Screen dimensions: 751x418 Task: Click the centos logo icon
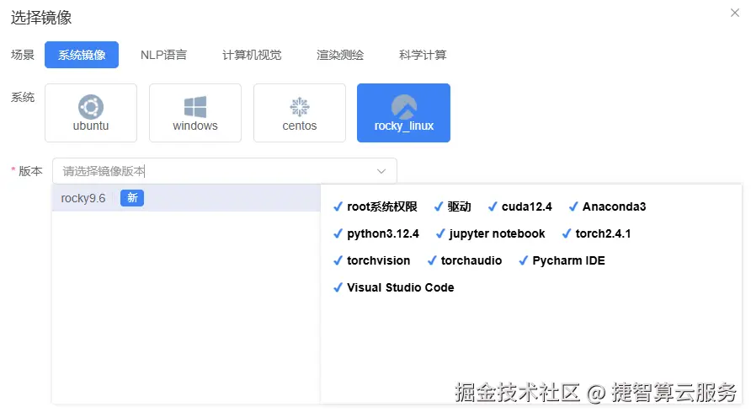click(x=300, y=106)
